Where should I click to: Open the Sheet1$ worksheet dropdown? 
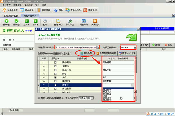coord(135,48)
